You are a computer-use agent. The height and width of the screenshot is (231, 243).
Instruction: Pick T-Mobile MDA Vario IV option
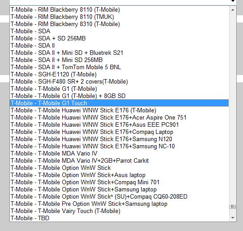(x=119, y=154)
